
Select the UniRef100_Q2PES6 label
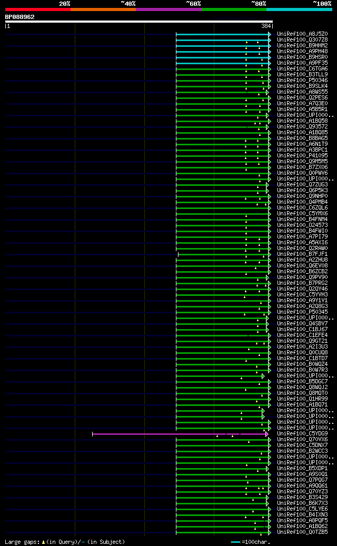(302, 98)
